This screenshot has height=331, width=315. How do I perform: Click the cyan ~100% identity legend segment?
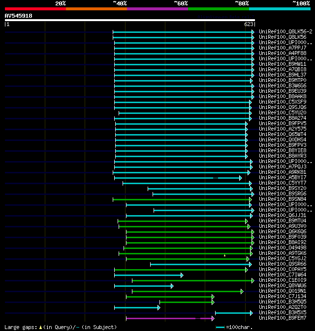click(x=280, y=9)
